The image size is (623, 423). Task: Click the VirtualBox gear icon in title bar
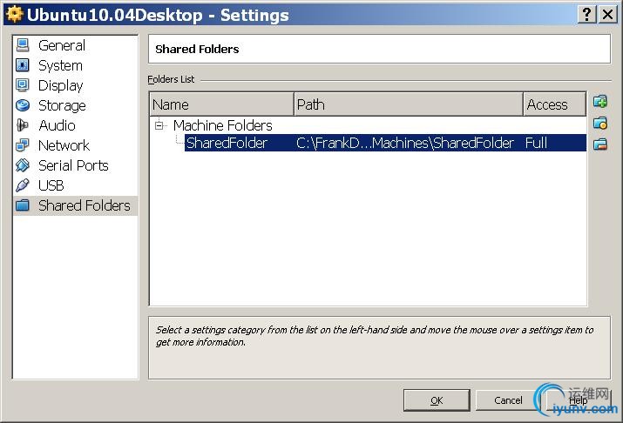(x=15, y=14)
